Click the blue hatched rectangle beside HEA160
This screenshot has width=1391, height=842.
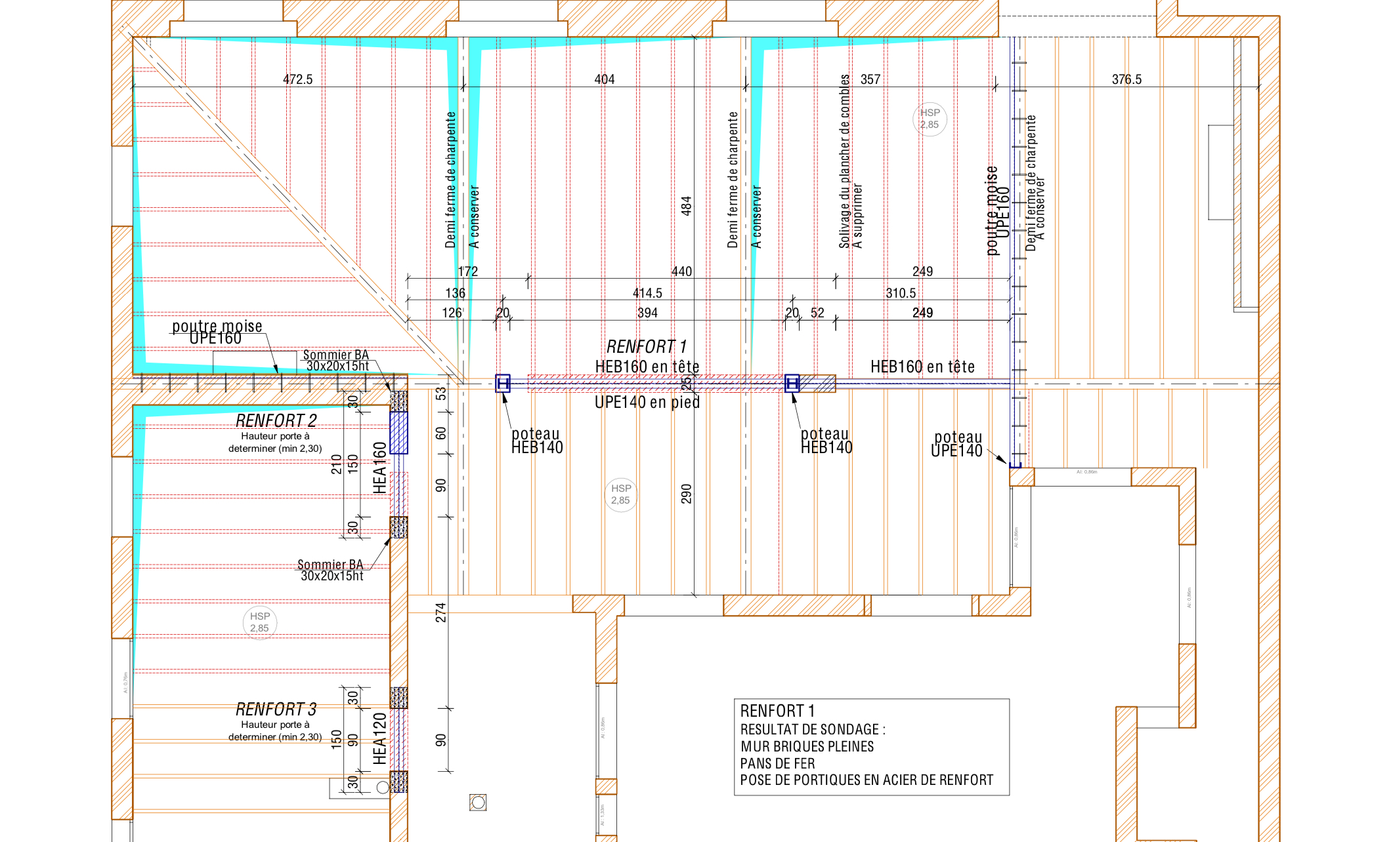398,433
